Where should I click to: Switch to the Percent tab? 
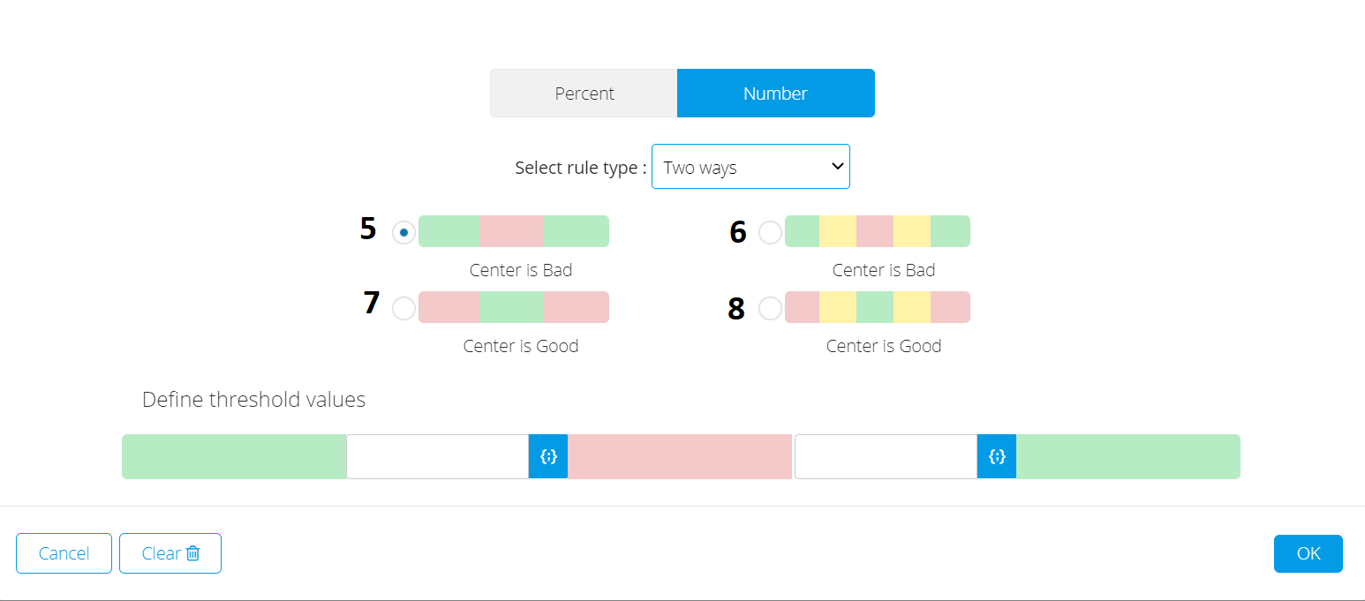[x=584, y=94]
